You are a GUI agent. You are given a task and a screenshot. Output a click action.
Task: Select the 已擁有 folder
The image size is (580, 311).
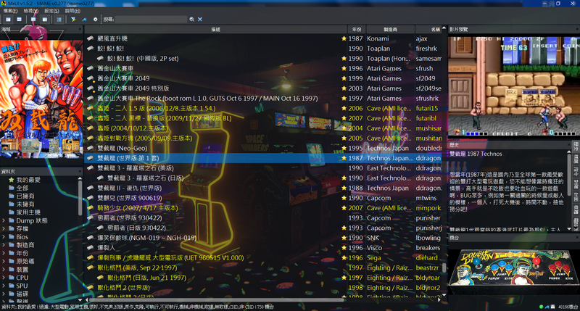25,196
